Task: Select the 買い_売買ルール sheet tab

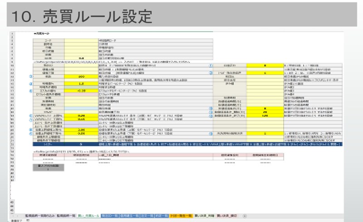Action: pos(88,216)
